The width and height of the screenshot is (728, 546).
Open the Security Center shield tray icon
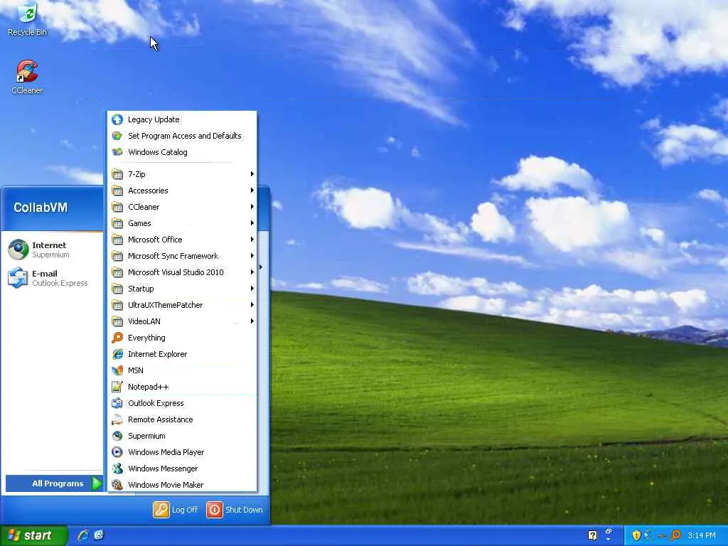(636, 535)
